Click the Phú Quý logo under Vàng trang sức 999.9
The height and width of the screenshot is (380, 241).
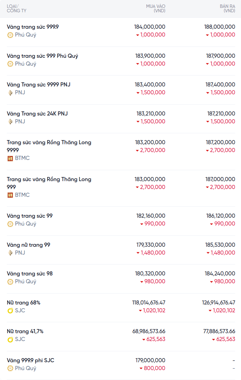tap(10, 35)
